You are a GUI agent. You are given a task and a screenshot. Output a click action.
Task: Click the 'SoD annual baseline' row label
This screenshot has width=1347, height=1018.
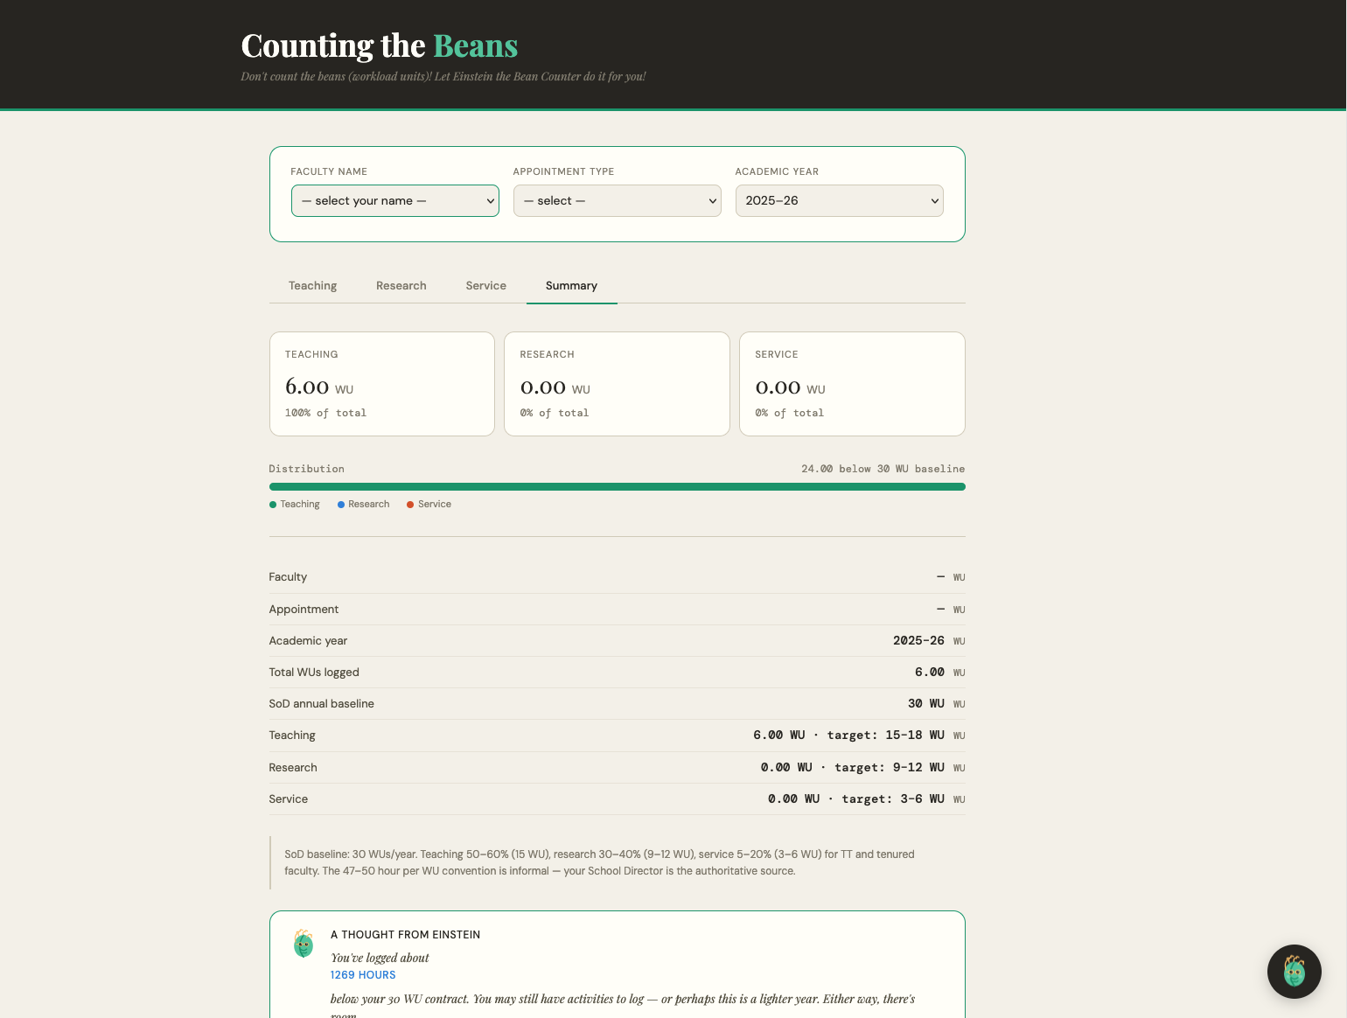(x=322, y=704)
